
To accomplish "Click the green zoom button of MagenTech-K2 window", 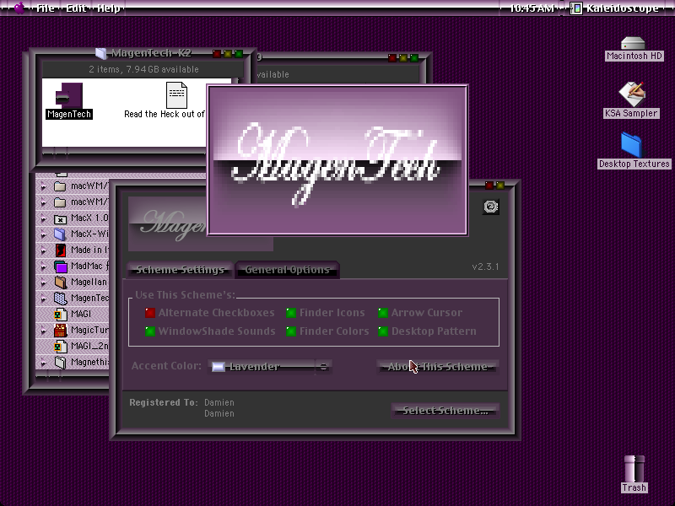I will tap(239, 54).
